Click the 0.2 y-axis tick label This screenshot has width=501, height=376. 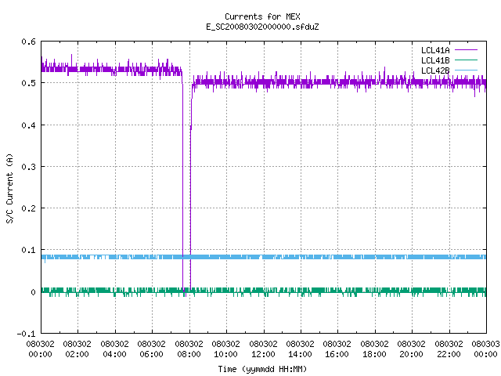(28, 208)
